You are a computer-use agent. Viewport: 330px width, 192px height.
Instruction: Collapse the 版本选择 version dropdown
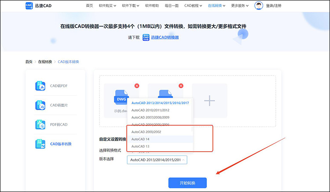[157, 160]
